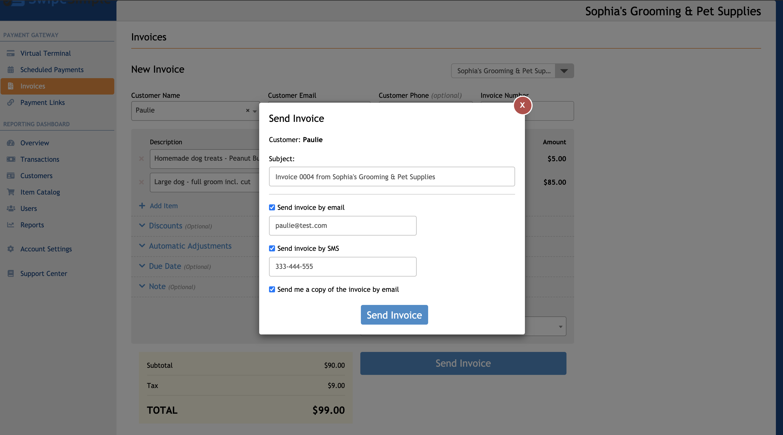The image size is (783, 435).
Task: Click the invoice Subject field
Action: pyautogui.click(x=392, y=177)
